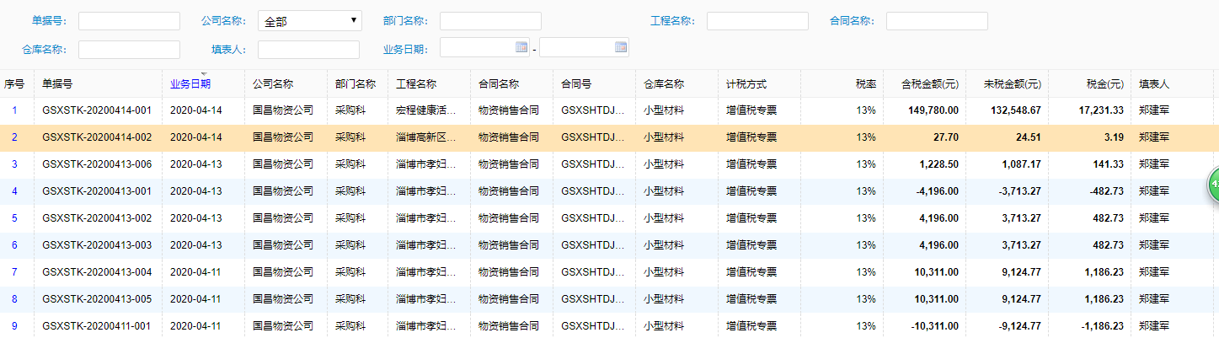Select record GSXSTK-20200413-006
Viewport: 1219px width, 338px height.
point(97,164)
